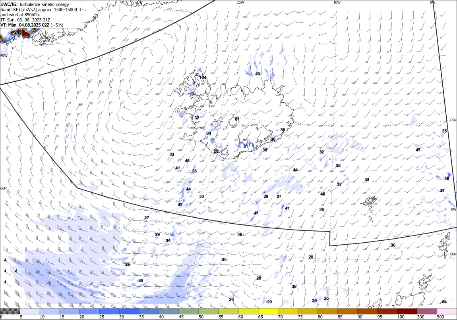This screenshot has height=320, width=457.
Task: Select the TKE value 47 on the east side
Action: [x=418, y=150]
